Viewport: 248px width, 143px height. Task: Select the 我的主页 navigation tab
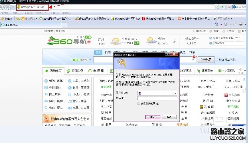click(53, 71)
